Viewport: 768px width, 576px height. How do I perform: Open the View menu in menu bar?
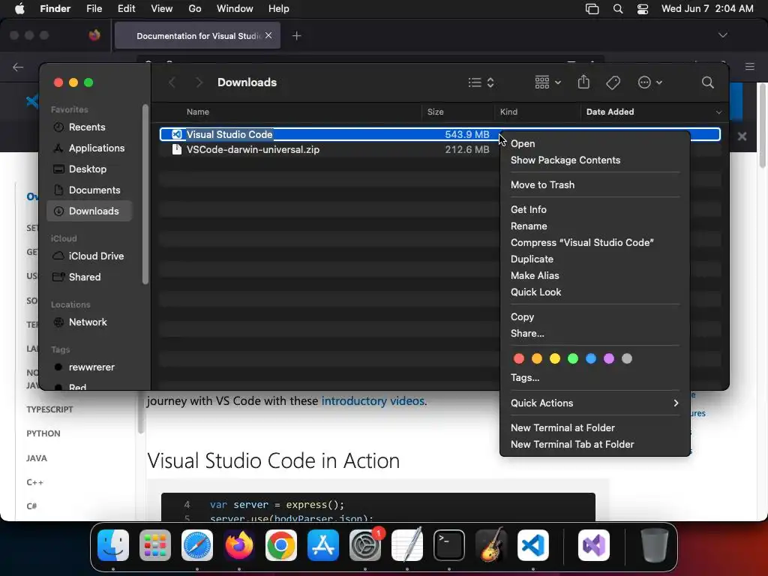click(x=161, y=9)
